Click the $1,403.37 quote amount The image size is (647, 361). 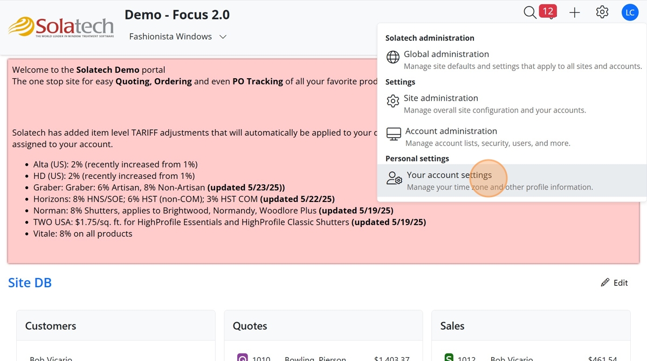pos(392,358)
